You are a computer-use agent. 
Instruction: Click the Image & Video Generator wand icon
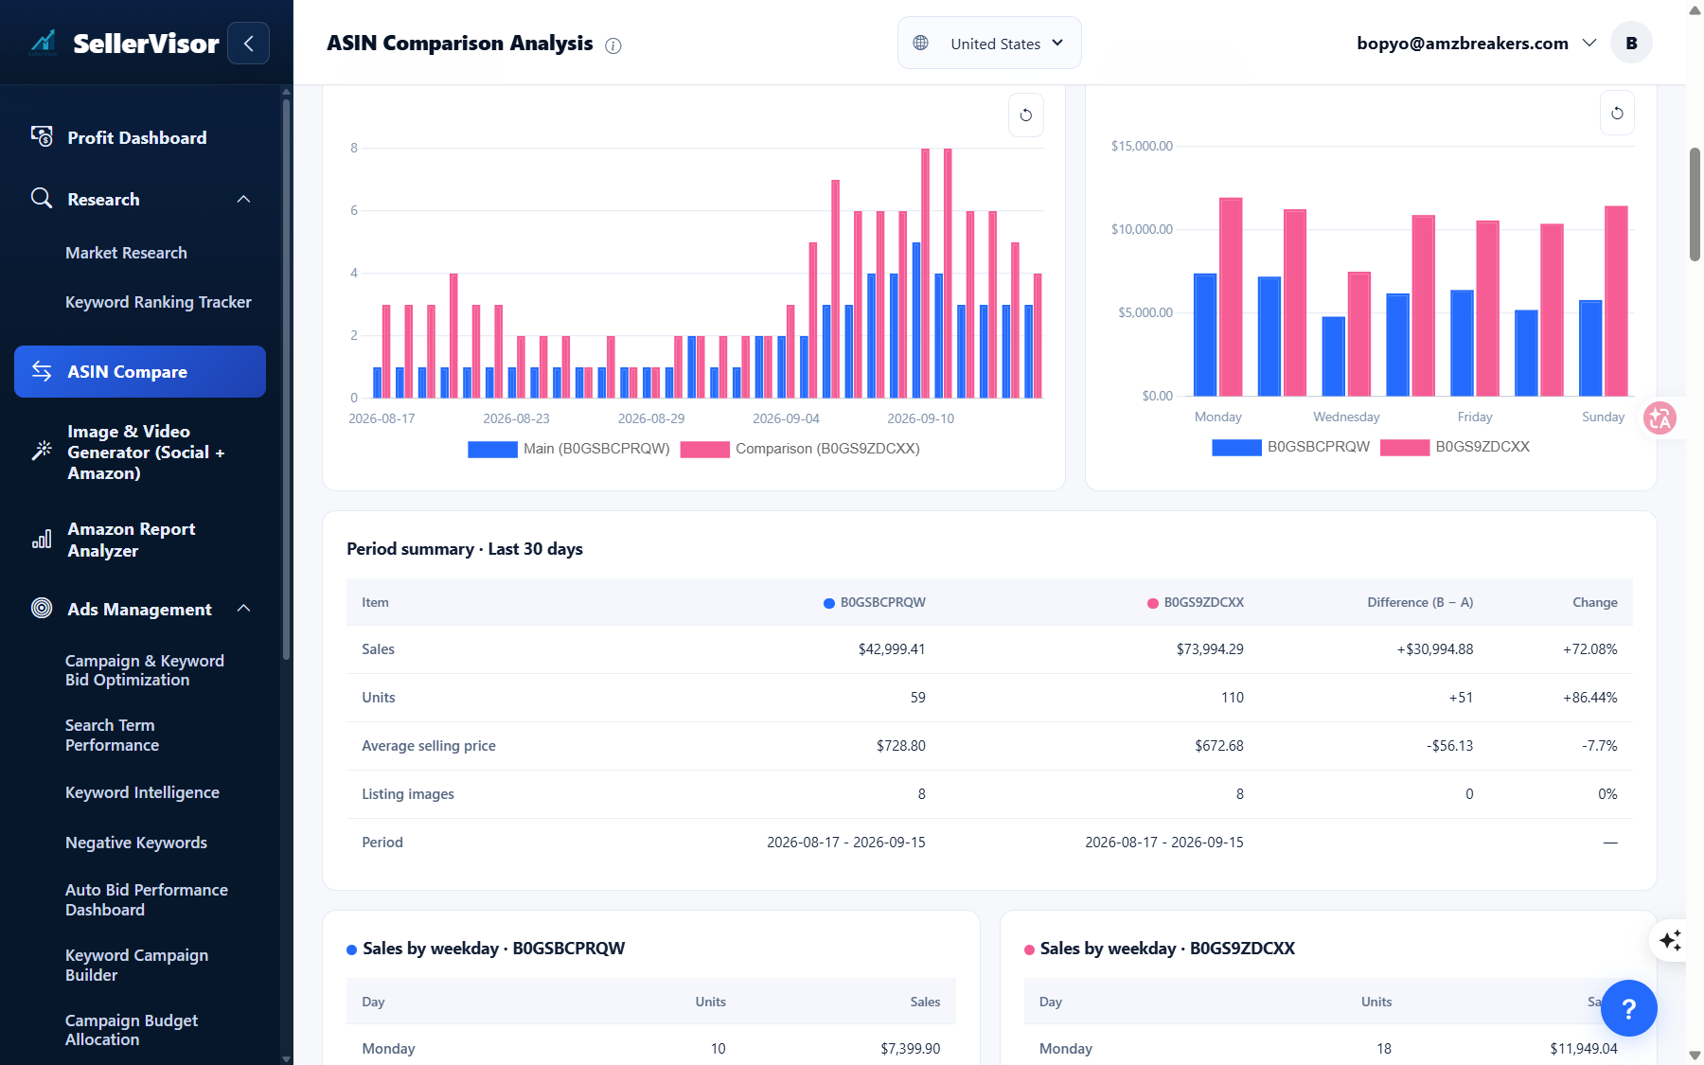pyautogui.click(x=42, y=452)
